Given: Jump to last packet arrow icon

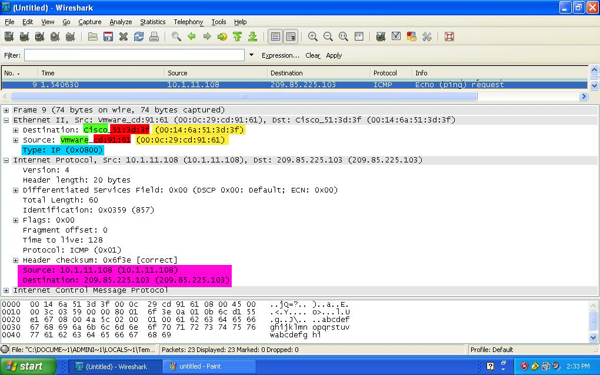Looking at the screenshot, I should point(252,36).
